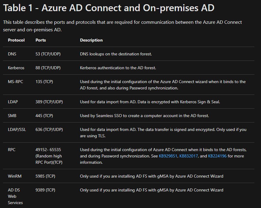
Task: Open the KB929851 link
Action: coord(168,156)
